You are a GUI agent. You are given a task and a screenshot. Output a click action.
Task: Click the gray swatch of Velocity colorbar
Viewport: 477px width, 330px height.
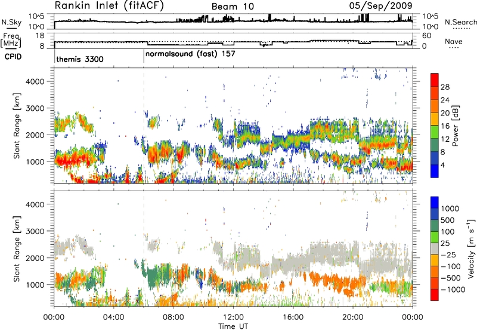click(x=435, y=248)
